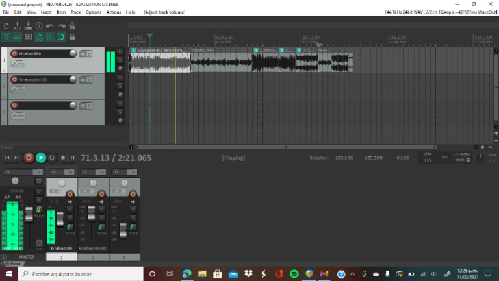This screenshot has height=281, width=499.
Task: Arm record on track 3
Action: (14, 105)
